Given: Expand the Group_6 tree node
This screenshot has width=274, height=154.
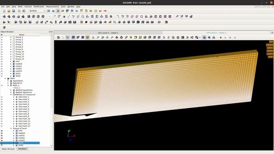Looking at the screenshot, I should tap(11, 42).
